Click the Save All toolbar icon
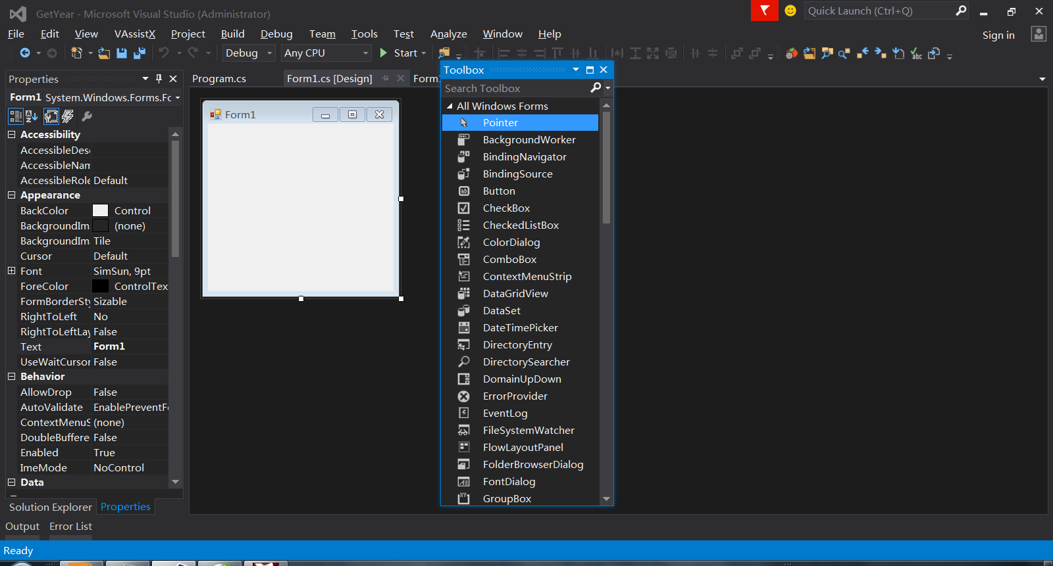 140,53
